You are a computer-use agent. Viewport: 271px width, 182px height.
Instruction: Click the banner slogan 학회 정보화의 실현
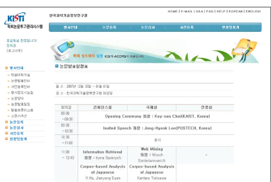click(x=88, y=56)
